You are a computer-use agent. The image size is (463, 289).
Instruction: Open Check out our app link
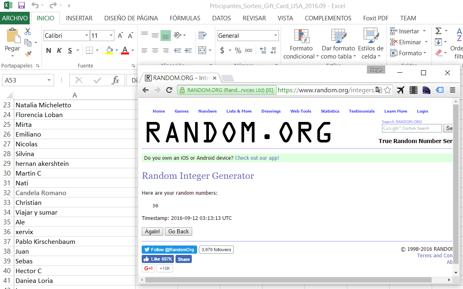257,158
